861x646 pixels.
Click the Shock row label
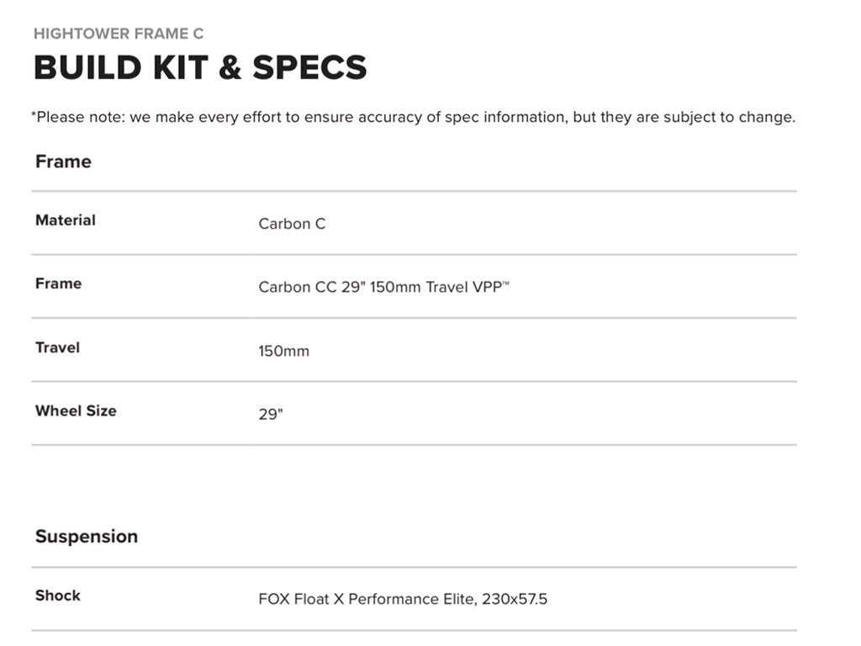[x=58, y=596]
